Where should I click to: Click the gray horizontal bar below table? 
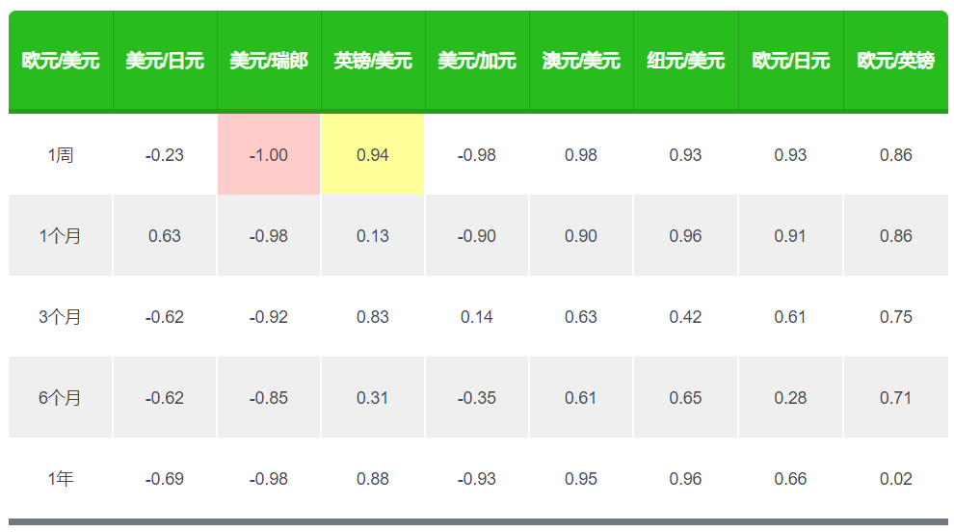click(x=478, y=521)
